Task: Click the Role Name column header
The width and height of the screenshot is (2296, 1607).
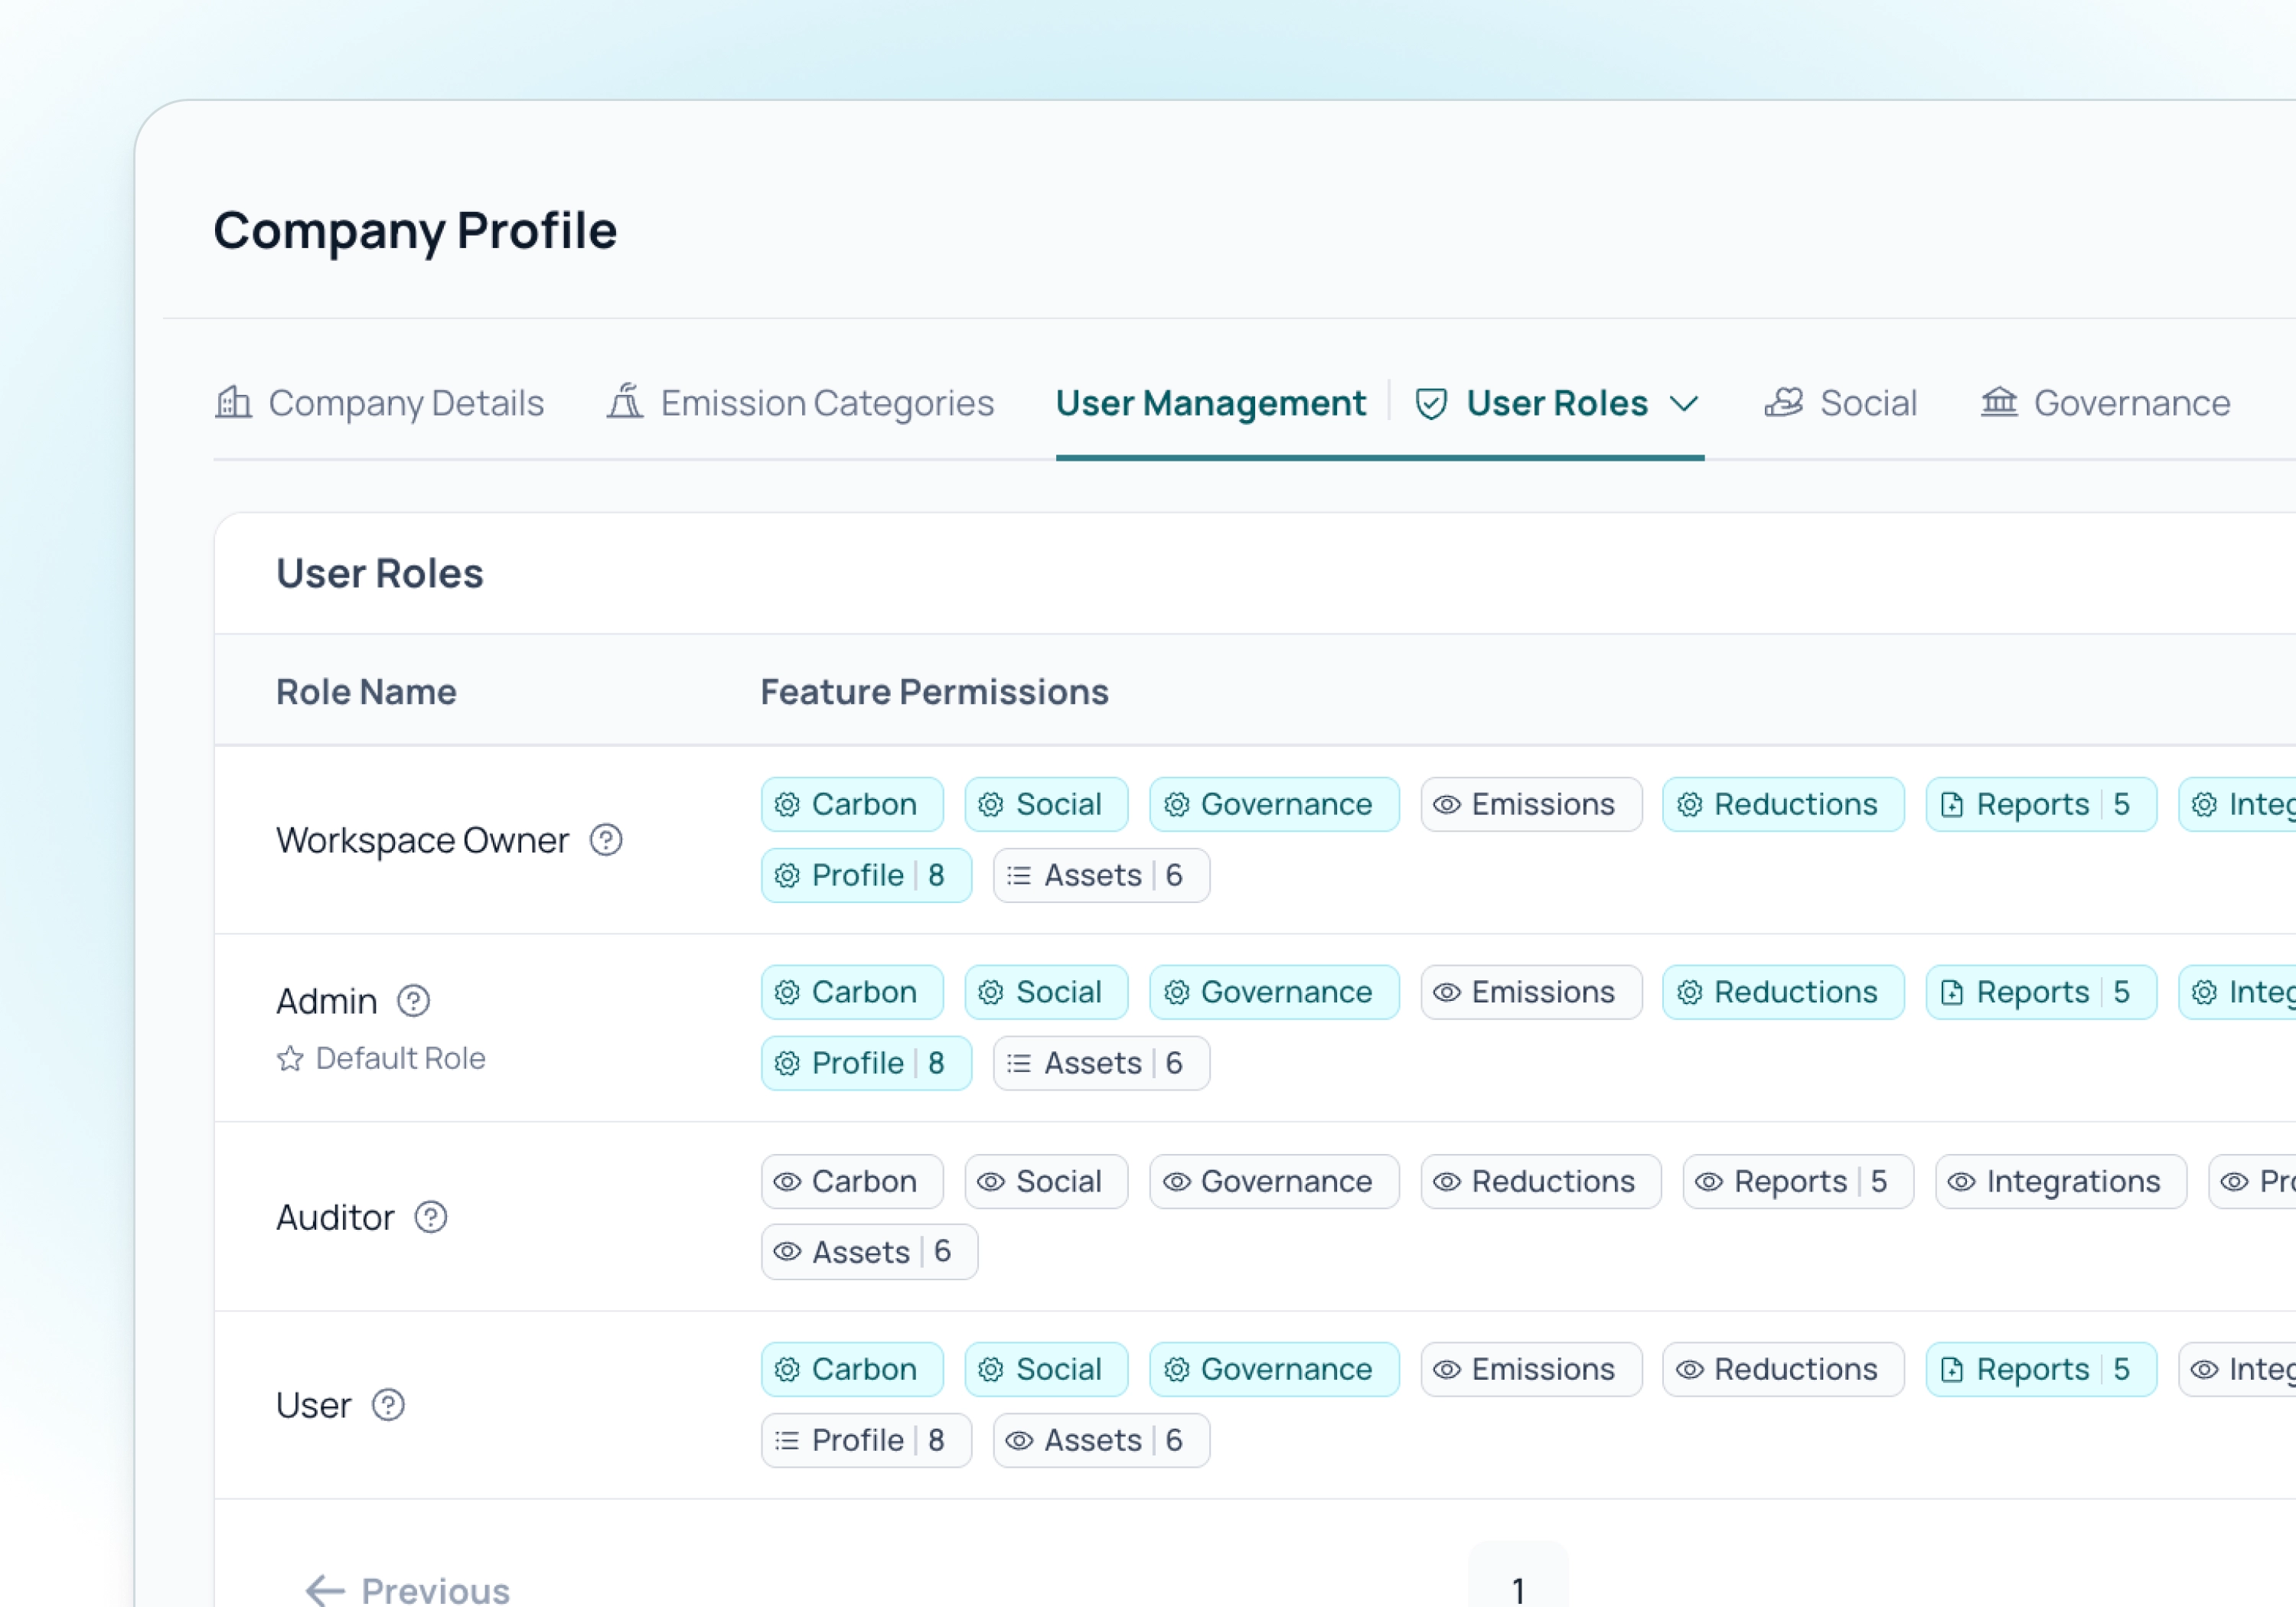Action: pyautogui.click(x=366, y=692)
